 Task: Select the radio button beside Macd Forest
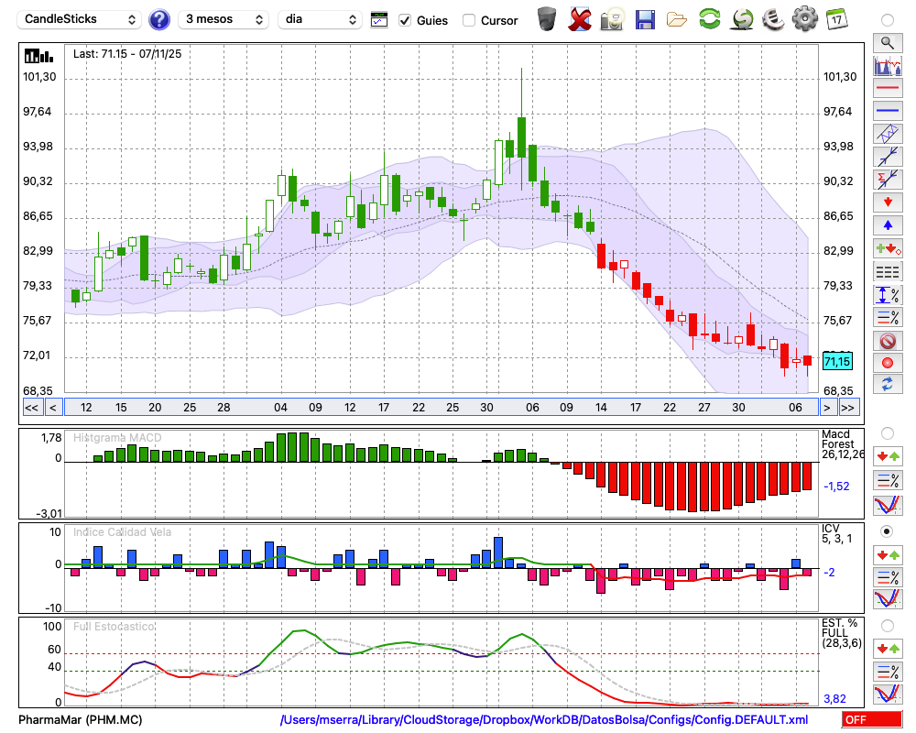(887, 432)
